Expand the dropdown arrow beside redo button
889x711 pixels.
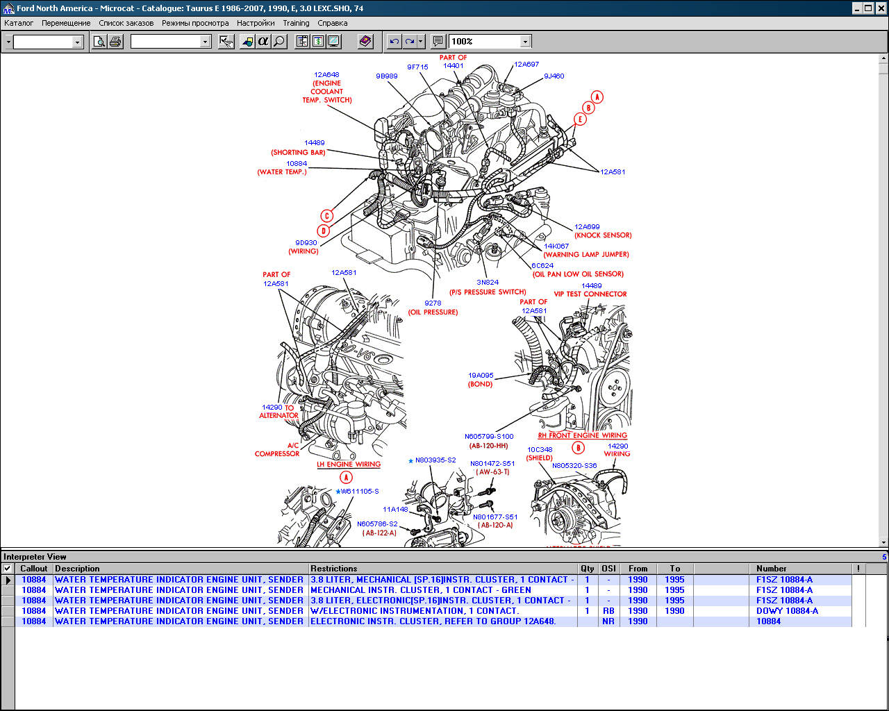[420, 42]
